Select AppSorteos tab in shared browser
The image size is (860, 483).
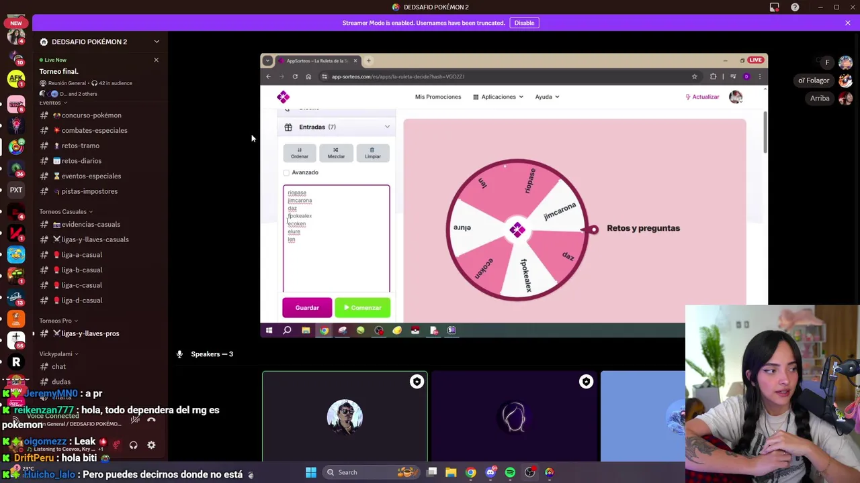click(x=318, y=61)
